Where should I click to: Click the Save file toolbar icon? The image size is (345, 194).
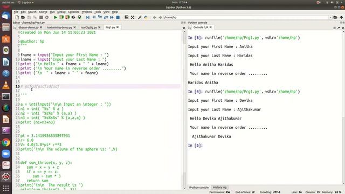point(29,17)
